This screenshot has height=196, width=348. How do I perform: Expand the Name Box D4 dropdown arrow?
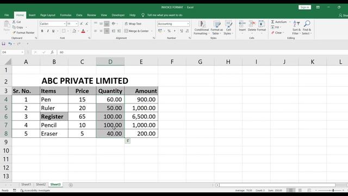(22, 52)
